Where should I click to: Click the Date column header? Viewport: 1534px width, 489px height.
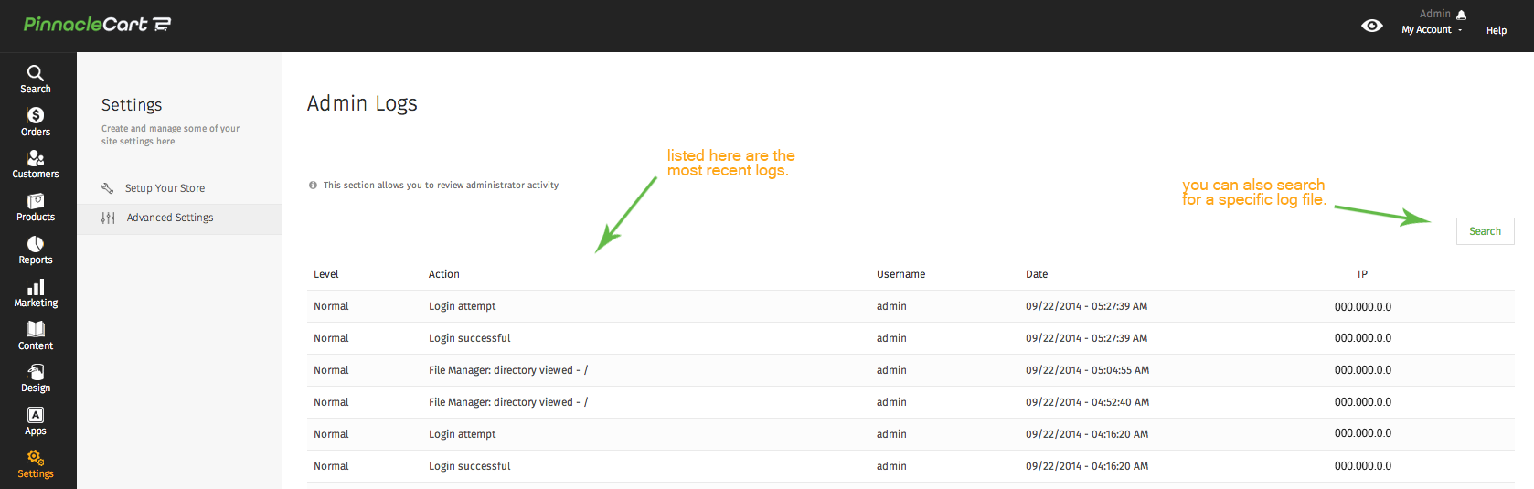[1037, 274]
